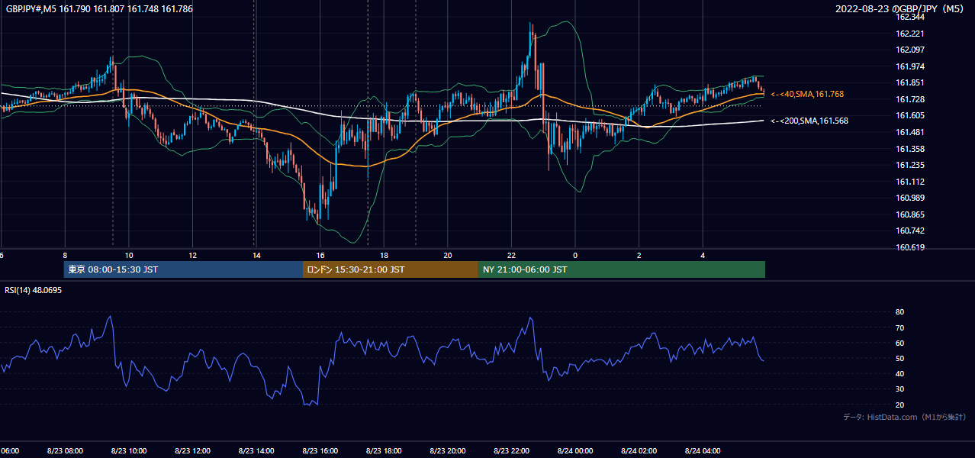Click price axis value 161.235

pyautogui.click(x=910, y=165)
